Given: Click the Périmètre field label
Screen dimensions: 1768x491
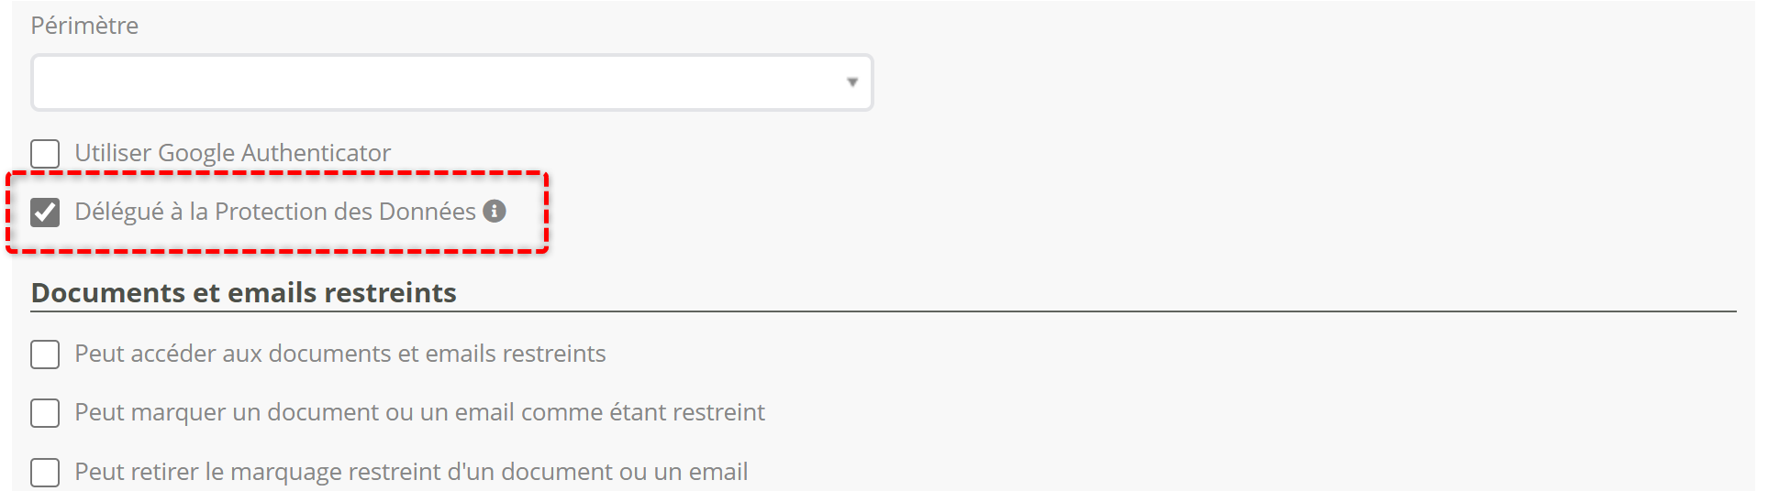Looking at the screenshot, I should [x=84, y=26].
